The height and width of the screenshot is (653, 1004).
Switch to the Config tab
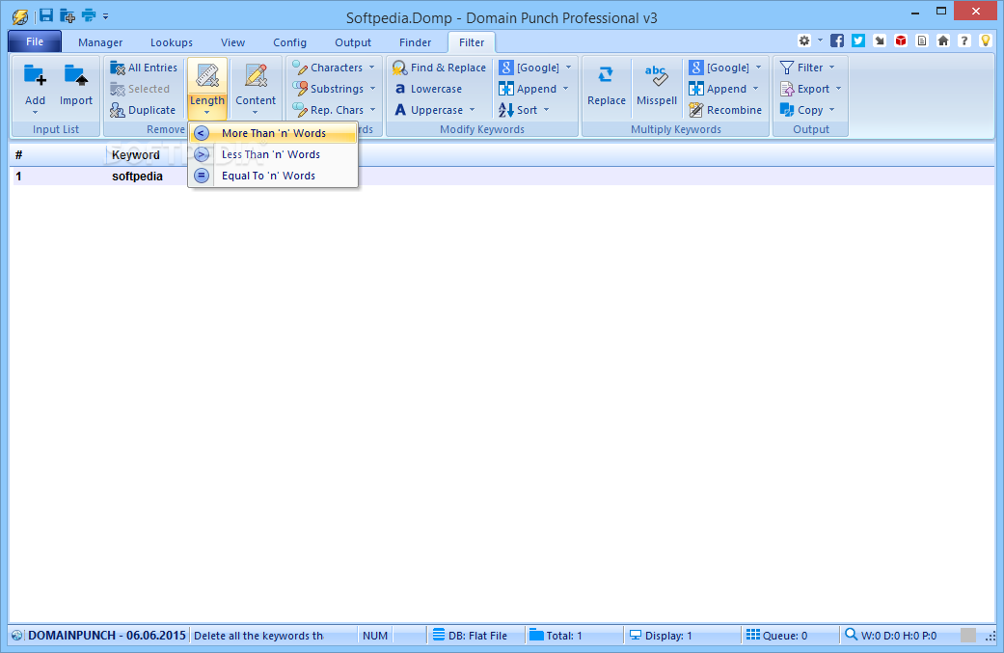pyautogui.click(x=290, y=42)
